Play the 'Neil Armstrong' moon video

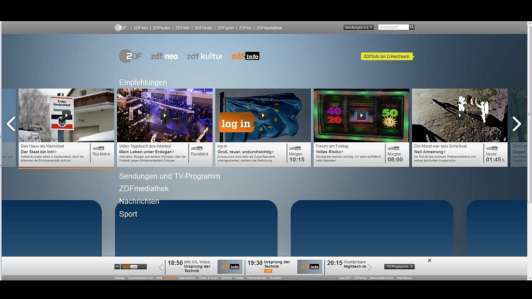[460, 115]
